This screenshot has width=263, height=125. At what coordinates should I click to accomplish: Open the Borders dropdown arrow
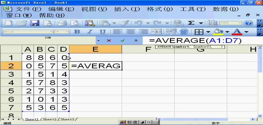pos(208,32)
